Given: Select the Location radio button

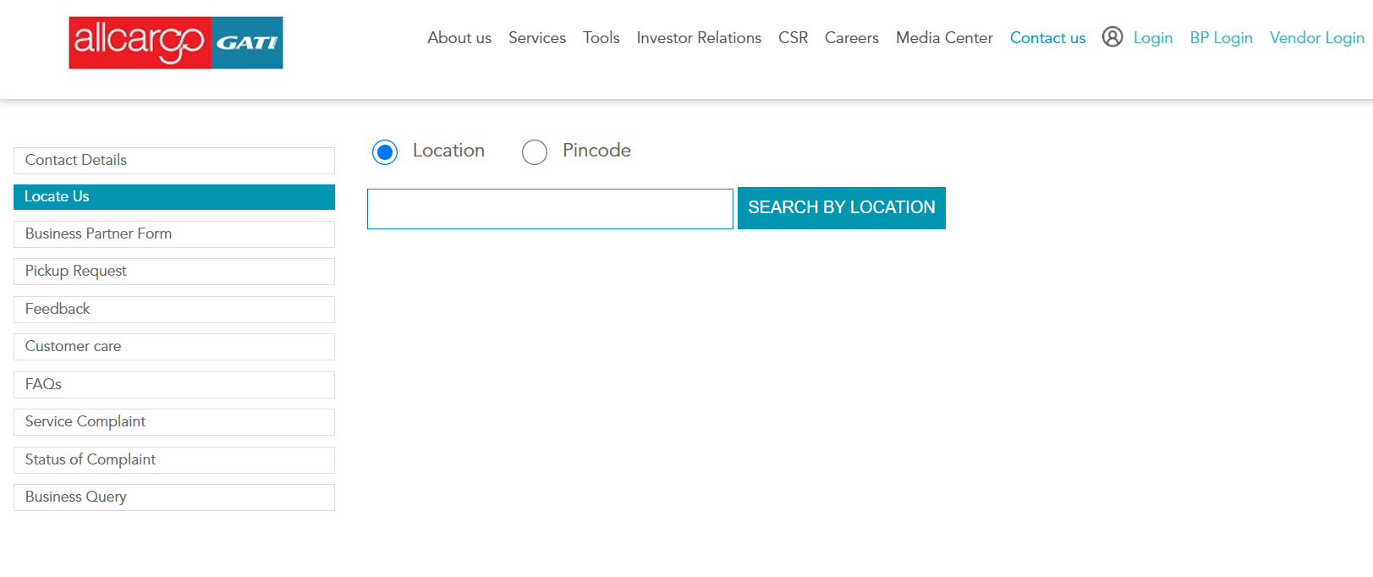Looking at the screenshot, I should point(385,152).
